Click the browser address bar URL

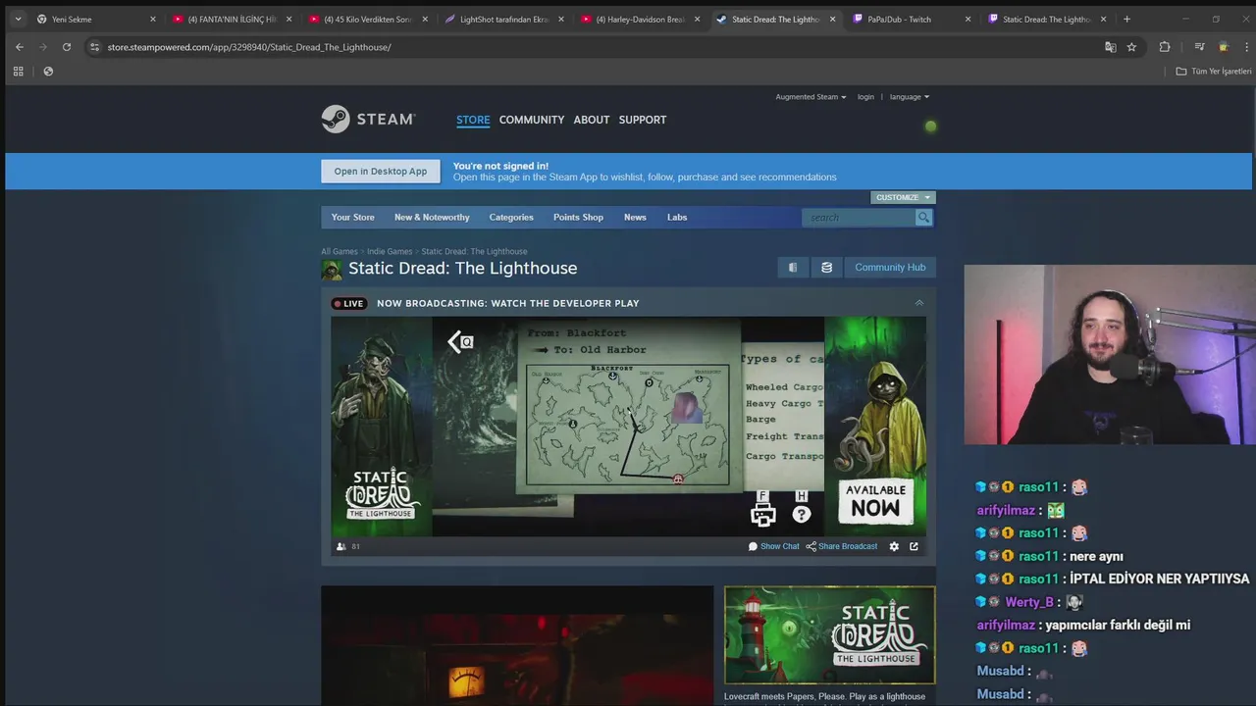[x=249, y=47]
